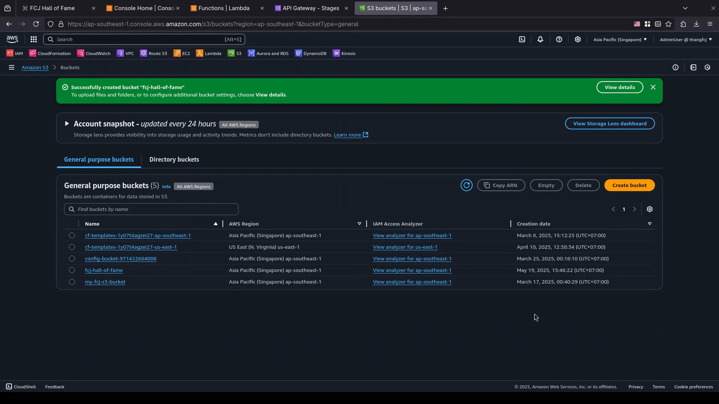Switch to Functions | Lambda browser tab
The image size is (719, 404).
(x=227, y=8)
